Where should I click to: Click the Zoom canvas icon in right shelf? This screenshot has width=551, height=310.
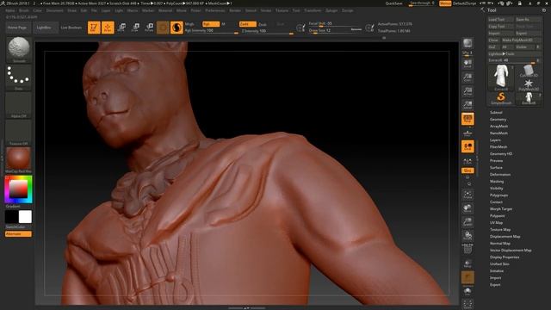tap(467, 77)
